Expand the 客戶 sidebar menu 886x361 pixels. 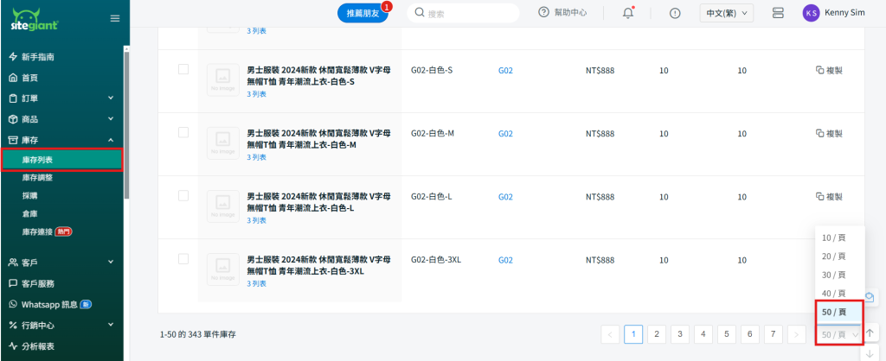point(111,263)
